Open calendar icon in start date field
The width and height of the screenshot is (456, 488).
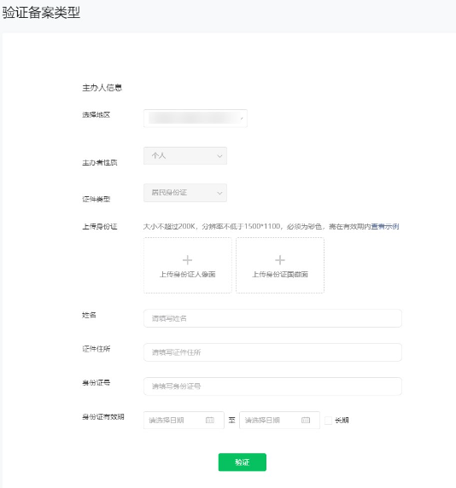(x=210, y=420)
